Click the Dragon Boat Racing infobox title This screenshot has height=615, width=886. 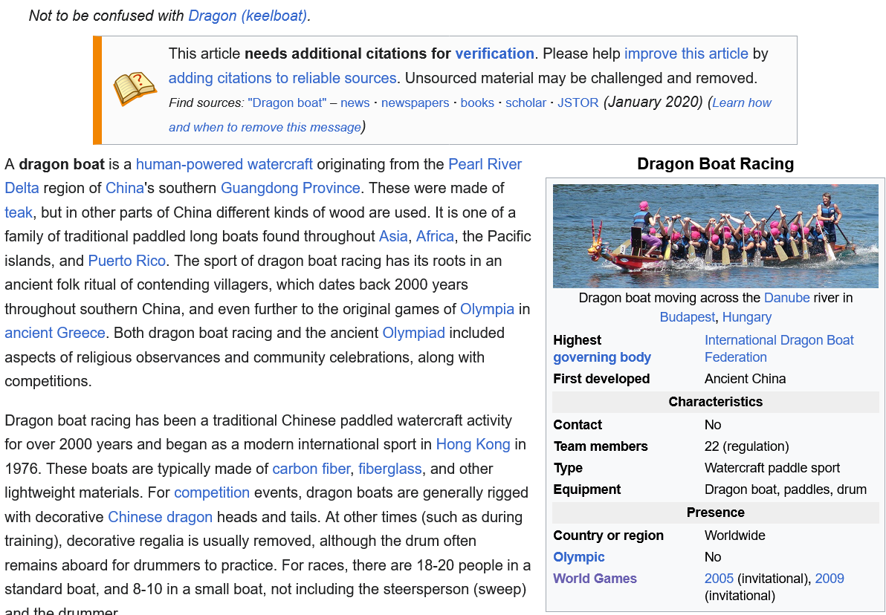[x=715, y=163]
